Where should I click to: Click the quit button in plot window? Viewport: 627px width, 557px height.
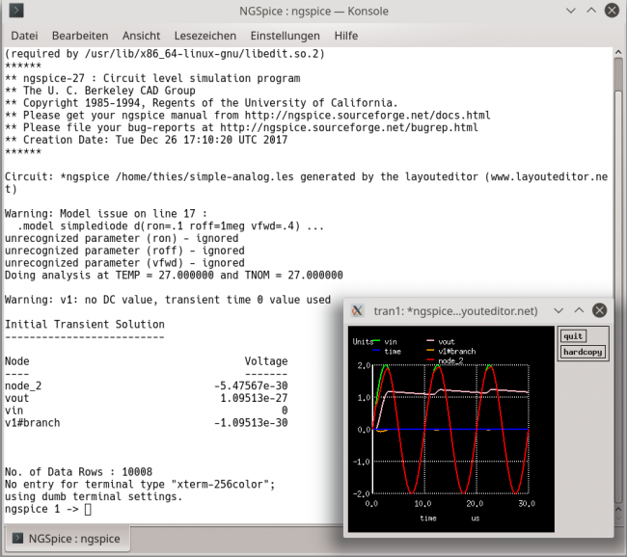[x=573, y=336]
